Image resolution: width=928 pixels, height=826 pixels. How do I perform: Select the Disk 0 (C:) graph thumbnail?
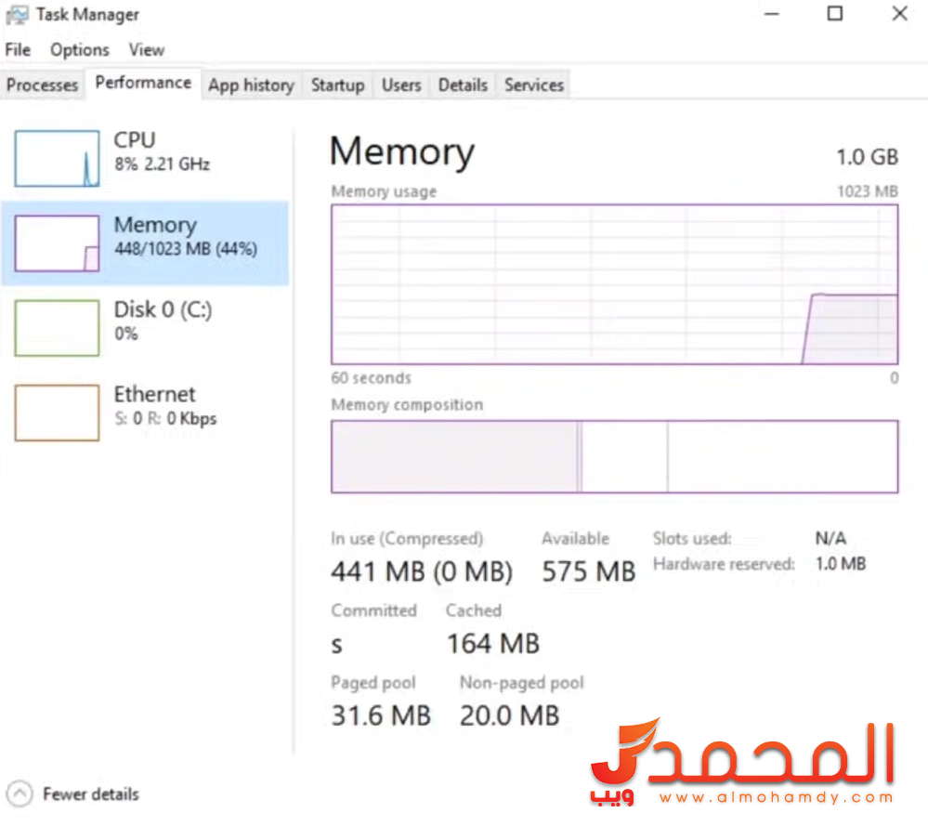57,327
